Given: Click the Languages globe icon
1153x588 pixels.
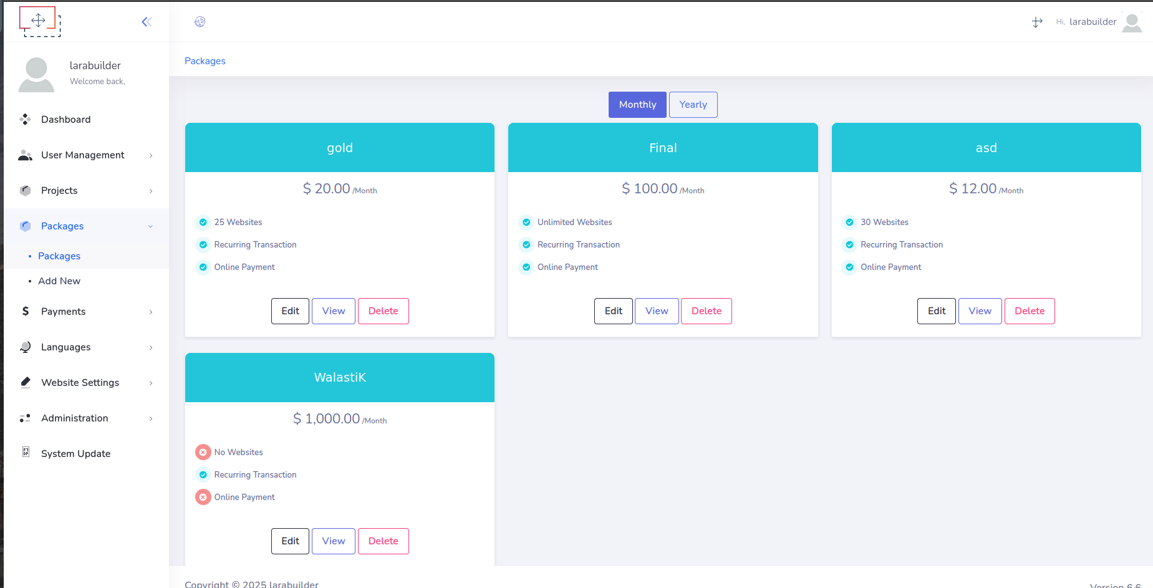Looking at the screenshot, I should [25, 347].
